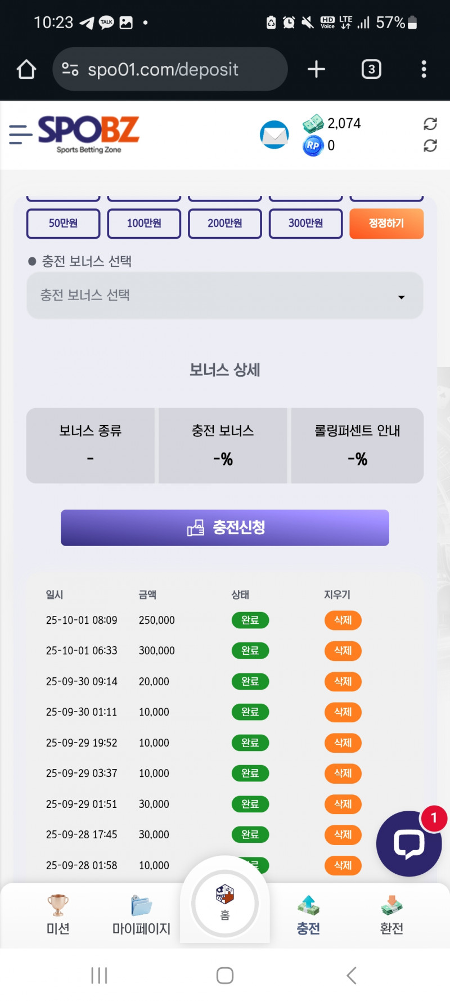Switch to the 환전 tab

pyautogui.click(x=391, y=915)
